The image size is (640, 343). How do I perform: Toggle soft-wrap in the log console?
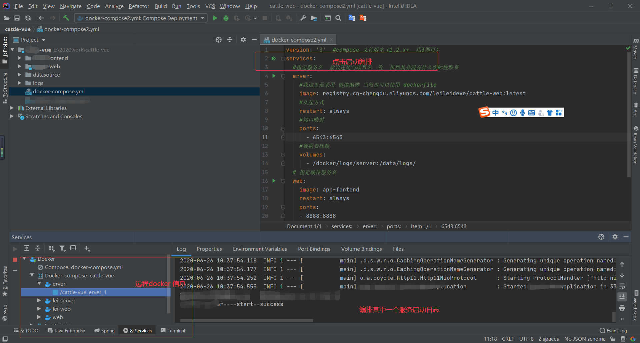click(x=622, y=286)
